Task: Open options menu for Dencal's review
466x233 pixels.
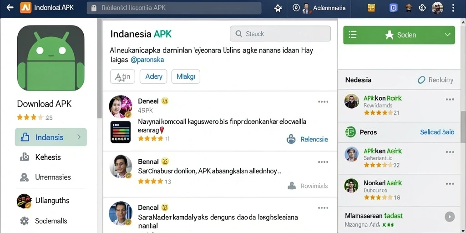Action: click(x=323, y=208)
